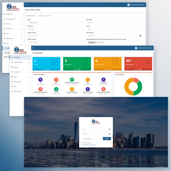Click envelope icon in login Email field
Screen dimensions: 171x171
click(109, 129)
